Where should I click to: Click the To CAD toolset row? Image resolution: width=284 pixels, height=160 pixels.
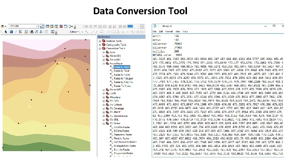point(114,101)
